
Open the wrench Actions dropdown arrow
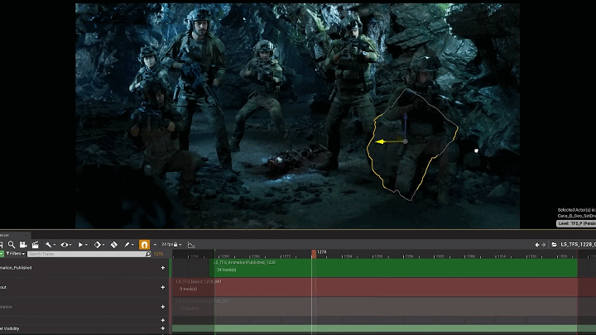(x=55, y=245)
